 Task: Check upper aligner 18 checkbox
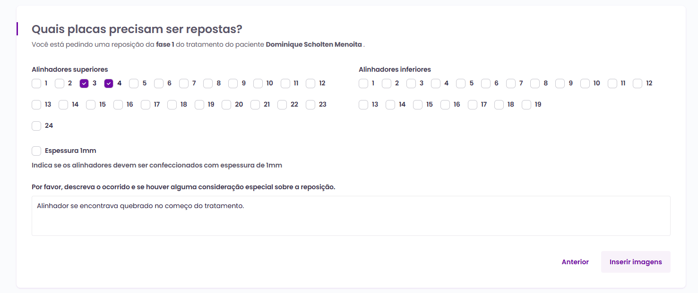(172, 105)
